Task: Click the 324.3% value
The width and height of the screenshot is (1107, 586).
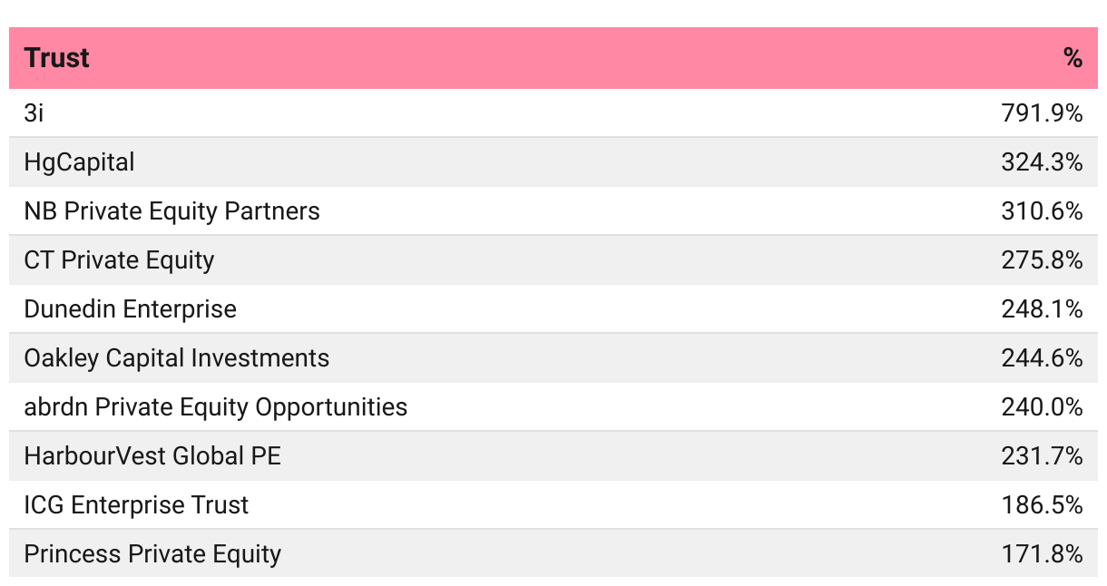Action: (1042, 162)
